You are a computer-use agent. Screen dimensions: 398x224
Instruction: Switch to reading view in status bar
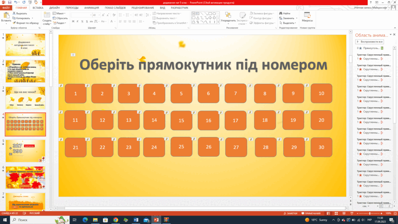(x=344, y=213)
